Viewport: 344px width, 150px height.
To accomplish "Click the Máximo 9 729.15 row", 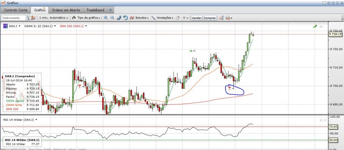I will 22,88.
